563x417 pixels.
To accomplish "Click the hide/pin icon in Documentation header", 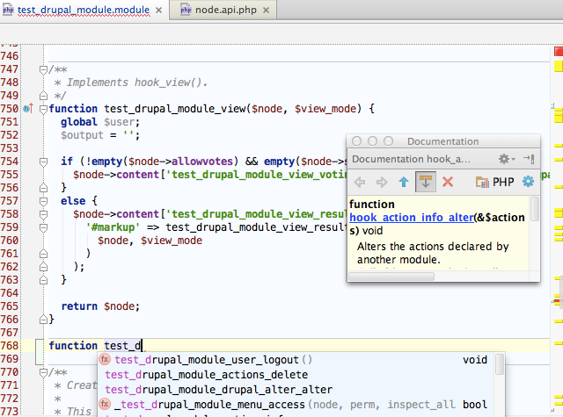I will click(x=529, y=159).
